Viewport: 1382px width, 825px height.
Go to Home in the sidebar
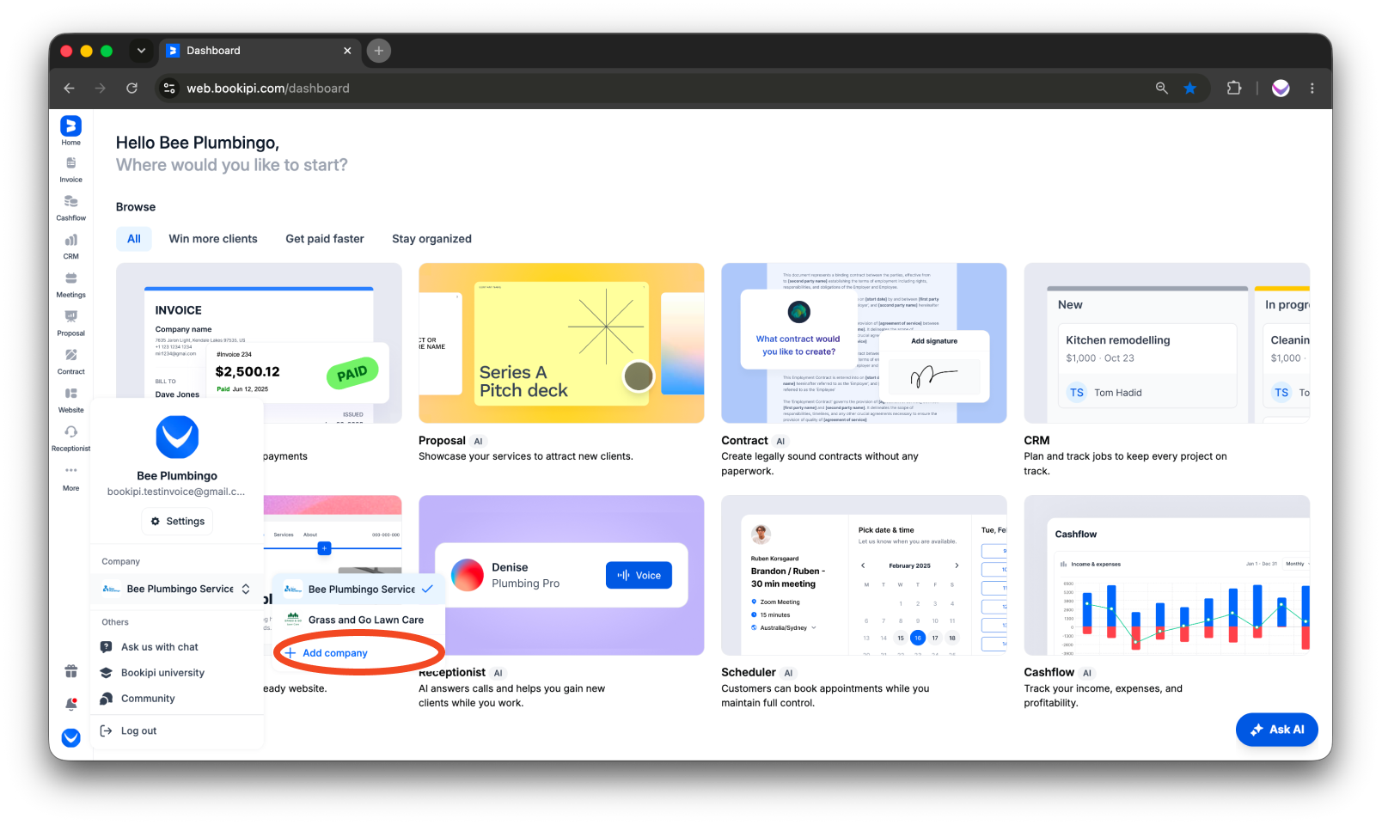70,131
